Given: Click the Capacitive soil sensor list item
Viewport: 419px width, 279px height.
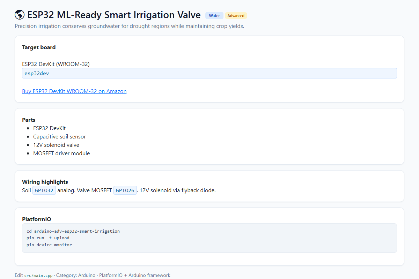Looking at the screenshot, I should click(59, 137).
